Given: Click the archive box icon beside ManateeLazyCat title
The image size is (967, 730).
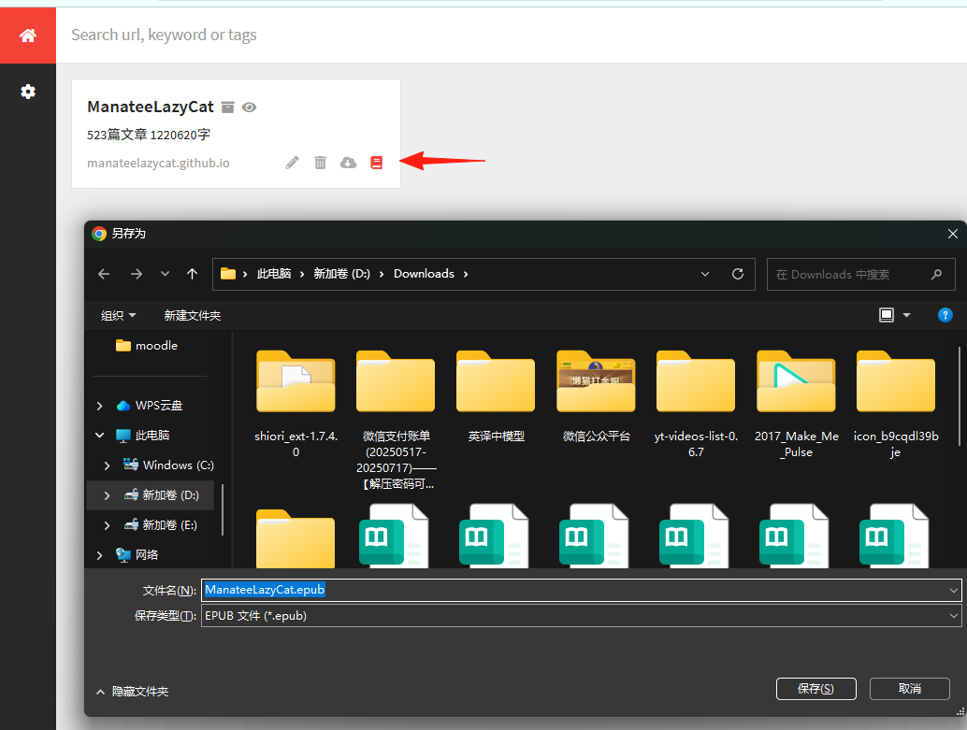Looking at the screenshot, I should (227, 107).
